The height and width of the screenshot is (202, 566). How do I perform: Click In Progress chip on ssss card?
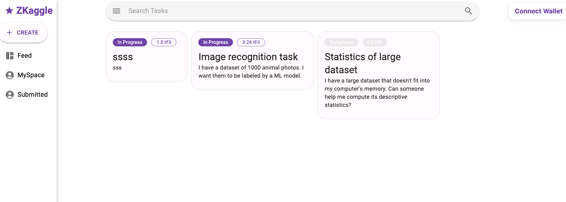pyautogui.click(x=130, y=42)
